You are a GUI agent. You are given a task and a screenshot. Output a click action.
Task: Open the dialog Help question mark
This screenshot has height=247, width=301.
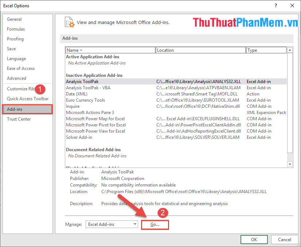pyautogui.click(x=276, y=5)
